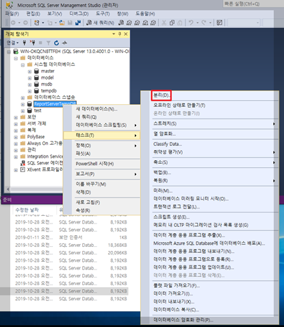The height and width of the screenshot is (327, 284).
Task: Select the PolyBase folder in the tree
Action: 36,137
